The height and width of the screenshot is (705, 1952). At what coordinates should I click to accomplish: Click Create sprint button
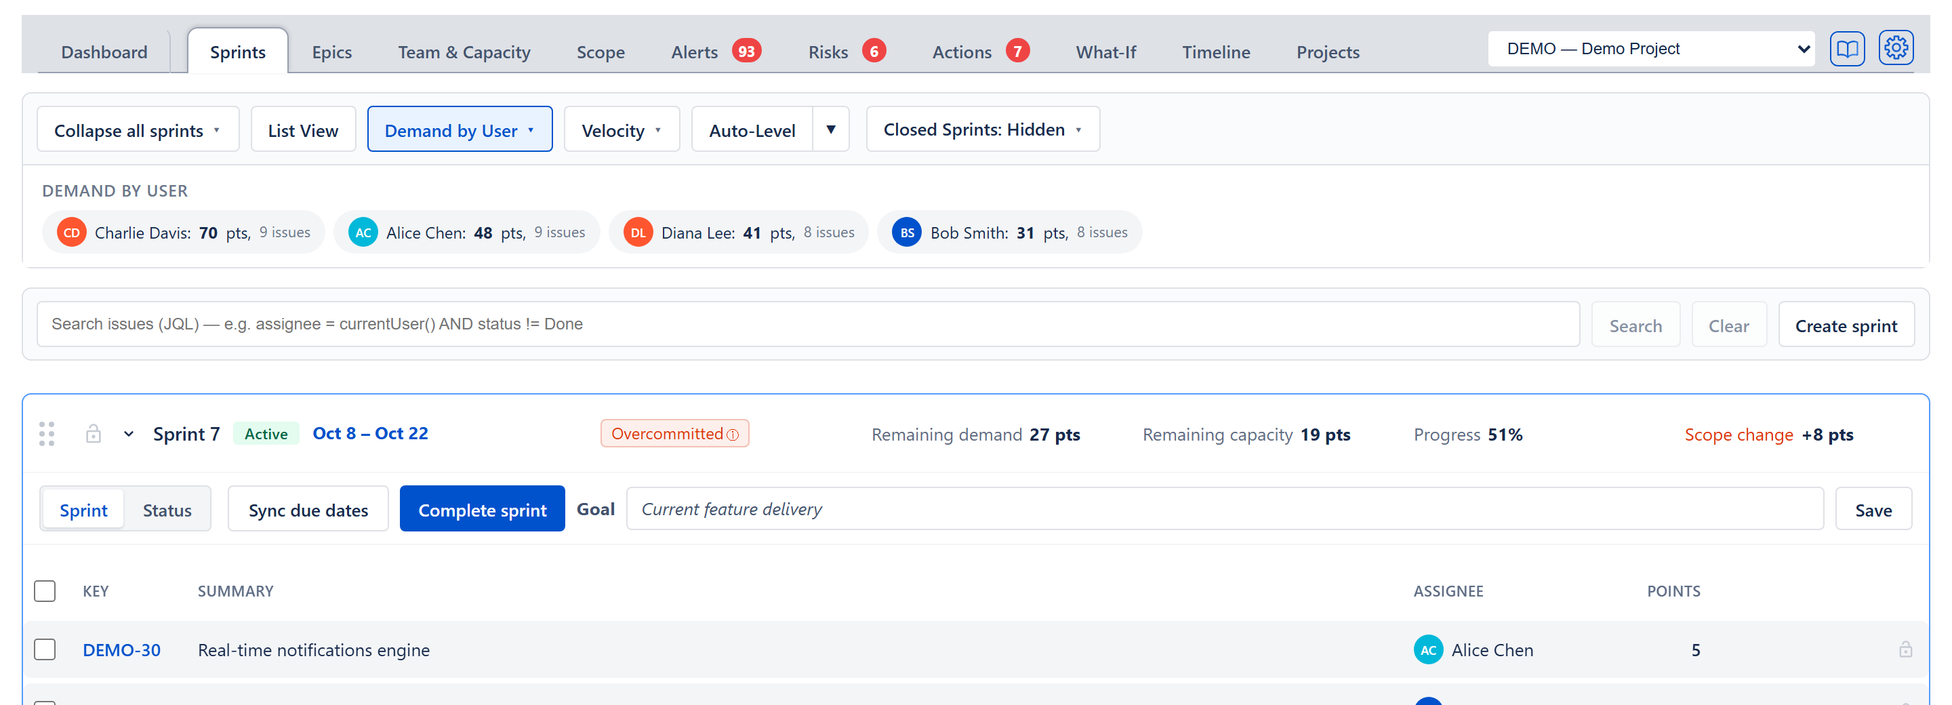(1846, 325)
